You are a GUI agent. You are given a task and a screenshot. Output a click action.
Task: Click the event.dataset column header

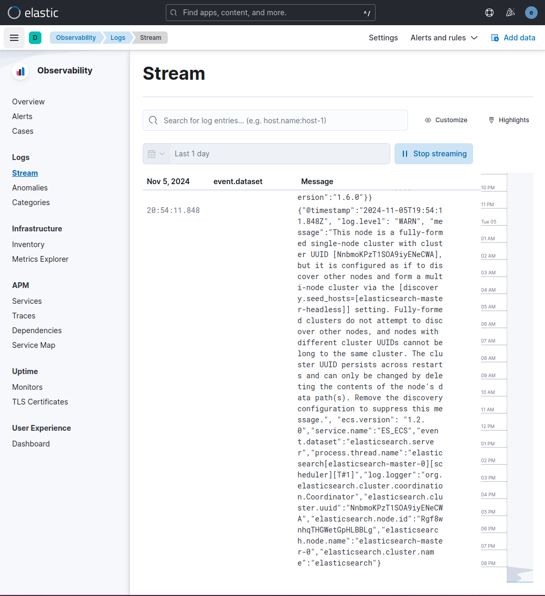(238, 182)
